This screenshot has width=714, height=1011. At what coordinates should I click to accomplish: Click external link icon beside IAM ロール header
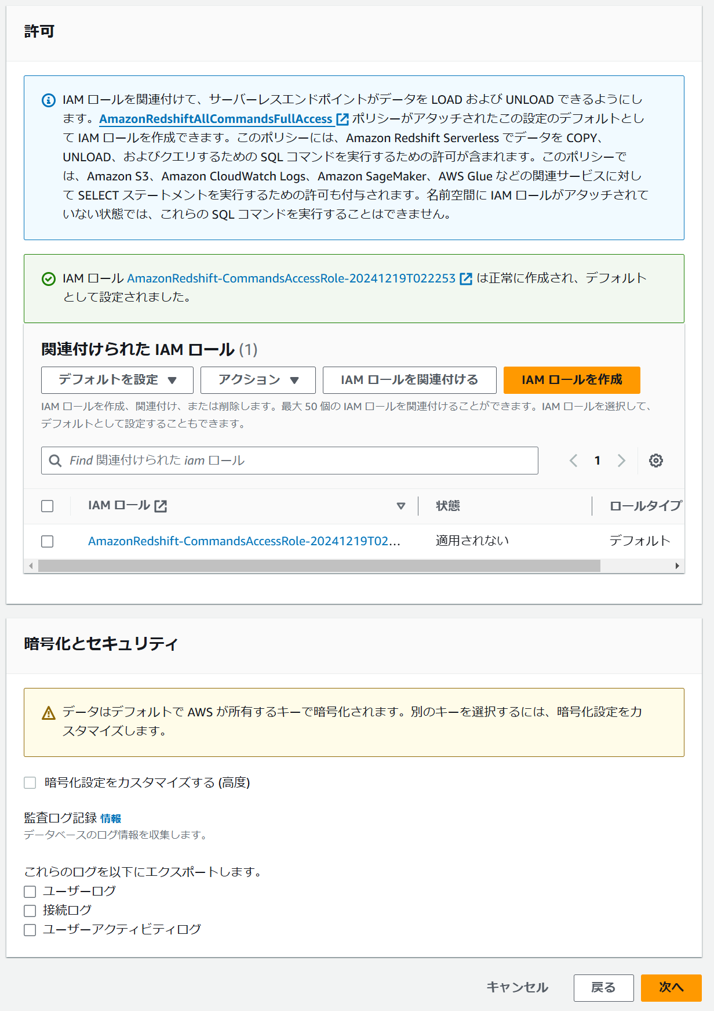[x=161, y=506]
